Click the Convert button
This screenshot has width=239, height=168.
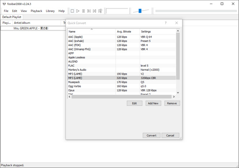tap(152, 135)
